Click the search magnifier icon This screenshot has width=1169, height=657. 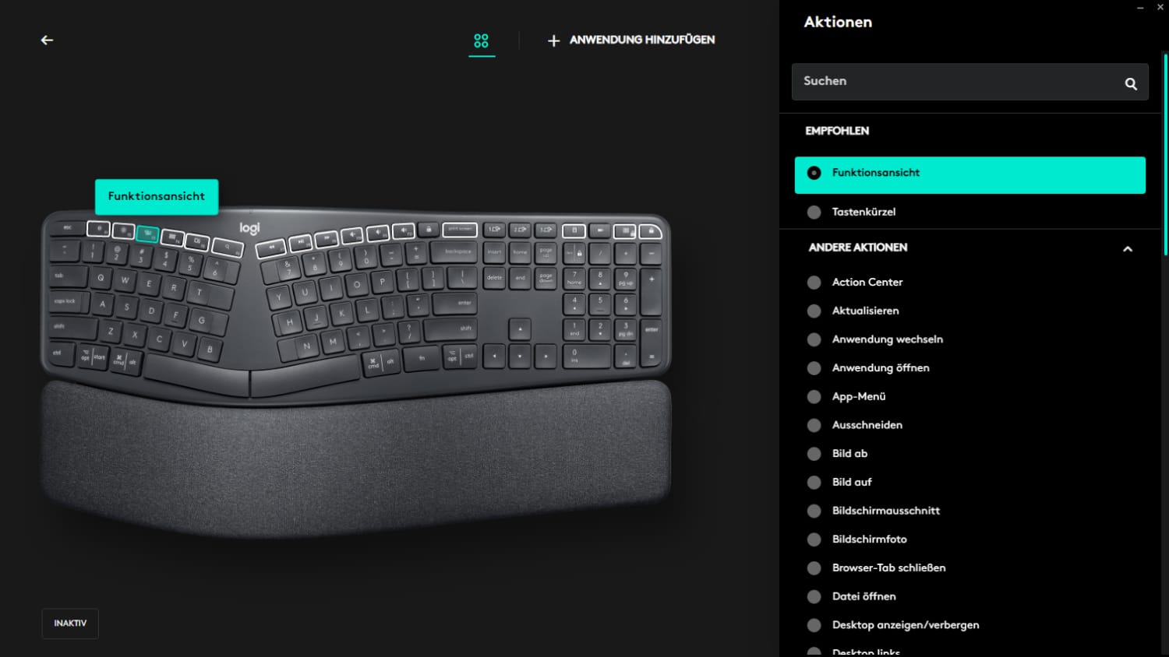[x=1131, y=83]
